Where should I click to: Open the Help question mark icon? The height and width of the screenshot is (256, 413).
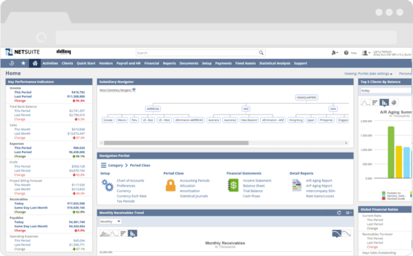pyautogui.click(x=346, y=53)
